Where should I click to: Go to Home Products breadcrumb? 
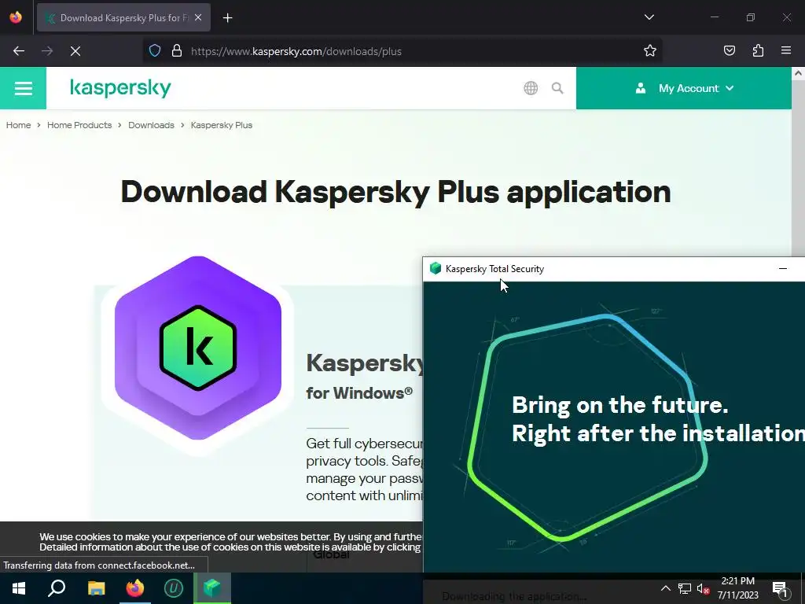coord(79,125)
